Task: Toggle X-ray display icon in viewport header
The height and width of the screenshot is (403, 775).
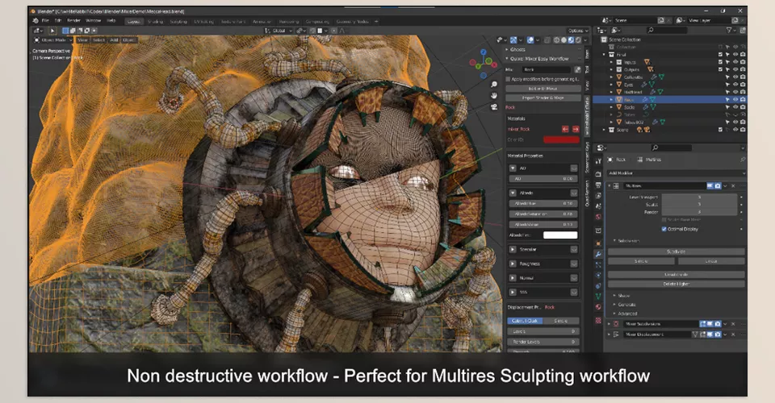Action: click(x=547, y=40)
